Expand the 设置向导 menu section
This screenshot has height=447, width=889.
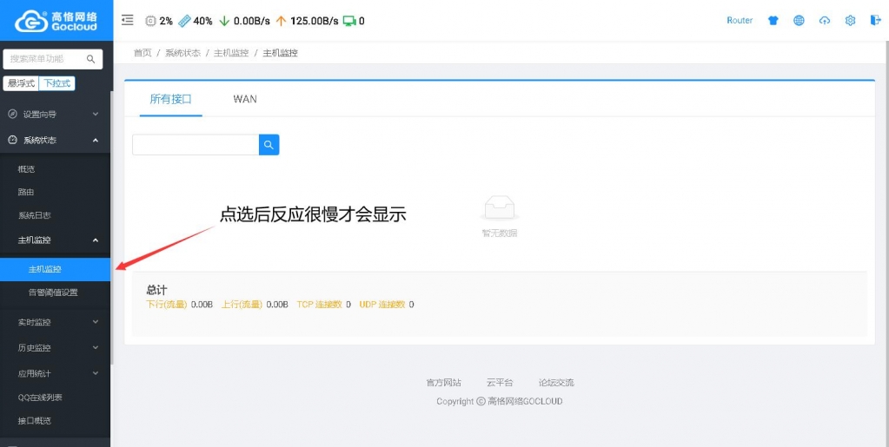[x=54, y=114]
